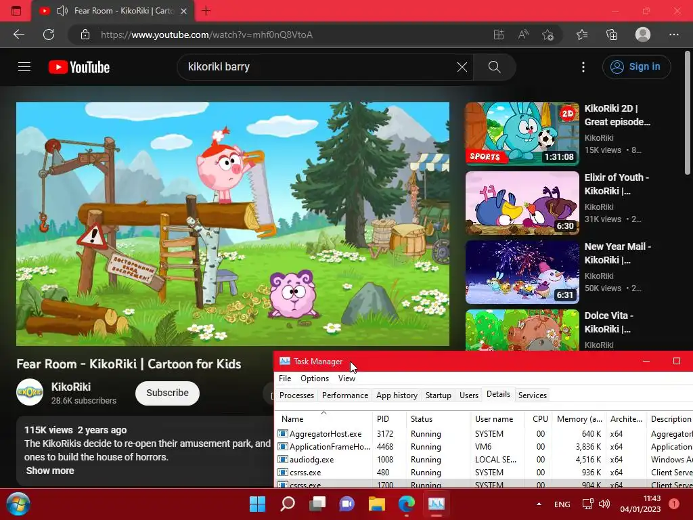
Task: Open Dolce Vita video thumbnail
Action: tap(522, 330)
